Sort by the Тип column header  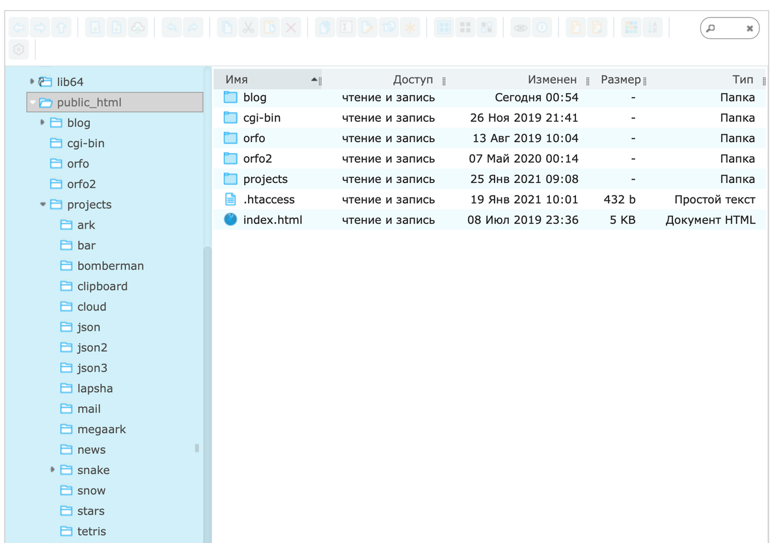point(706,79)
